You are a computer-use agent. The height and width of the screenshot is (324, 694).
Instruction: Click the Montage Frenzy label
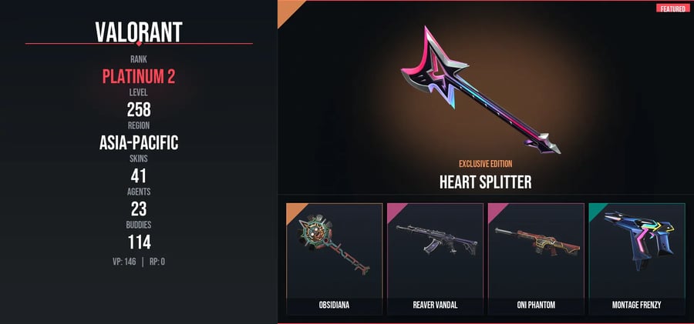636,305
